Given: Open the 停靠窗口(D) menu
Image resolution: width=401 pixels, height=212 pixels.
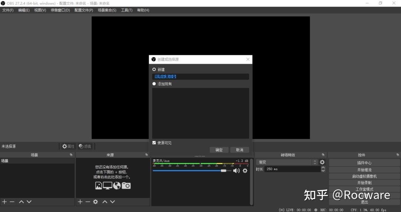Looking at the screenshot, I should 61,10.
